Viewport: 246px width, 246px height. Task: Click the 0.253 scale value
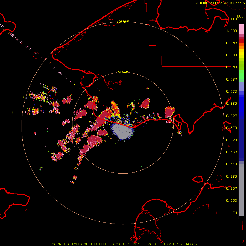coord(232,201)
